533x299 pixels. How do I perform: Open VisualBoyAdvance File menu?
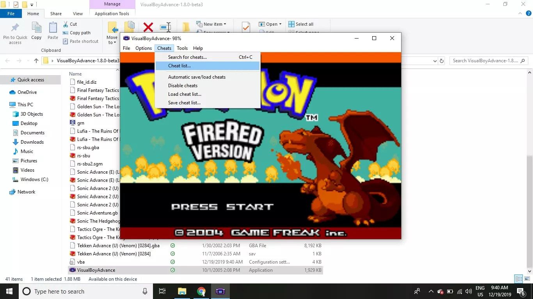pyautogui.click(x=126, y=48)
